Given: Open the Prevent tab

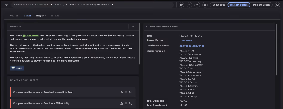Looking at the screenshot, I should (x=13, y=16).
